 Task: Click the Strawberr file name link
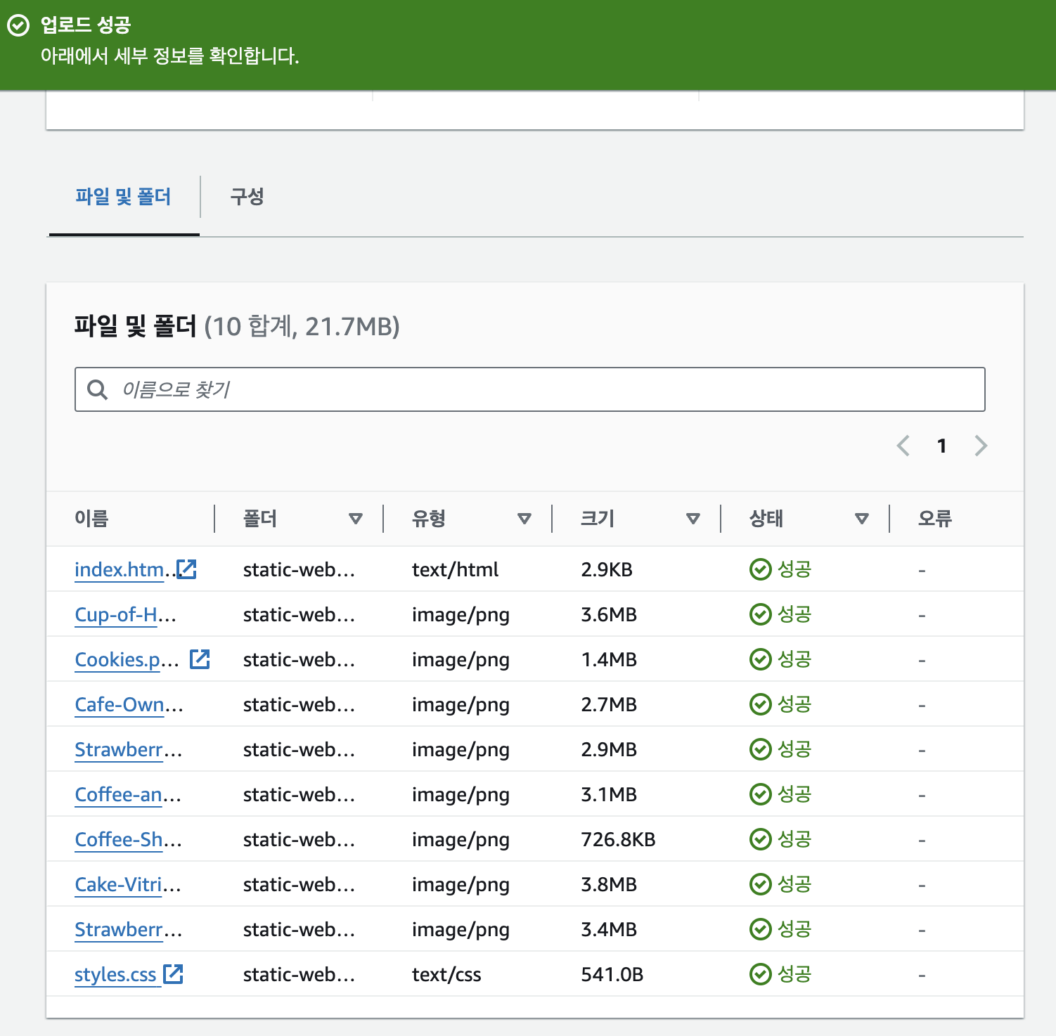coord(118,749)
